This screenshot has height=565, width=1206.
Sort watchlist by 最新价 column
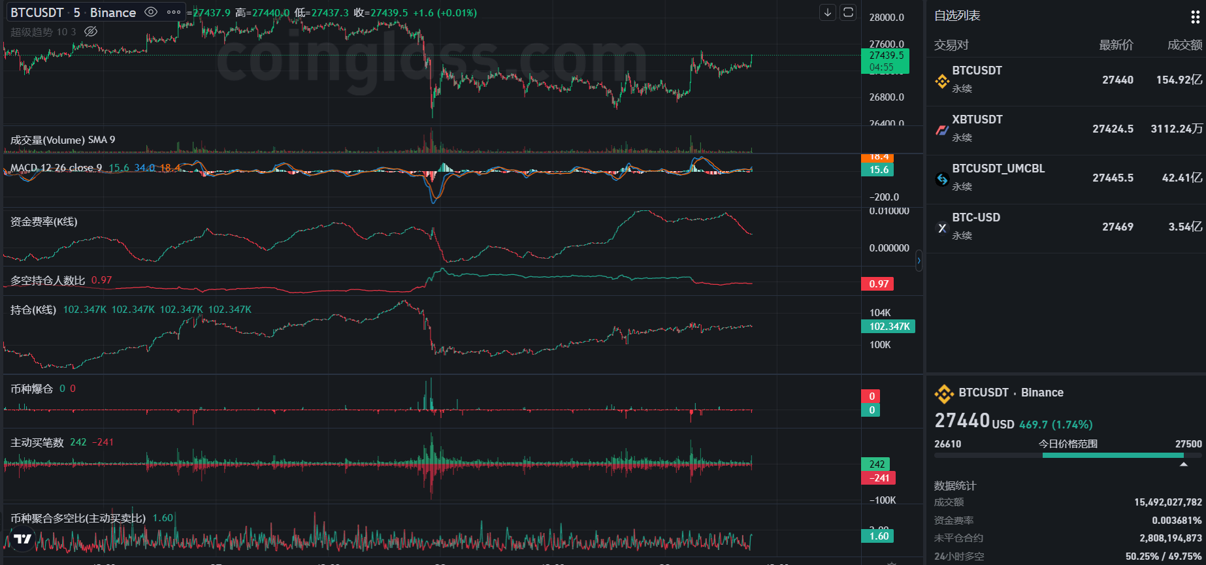[x=1116, y=45]
